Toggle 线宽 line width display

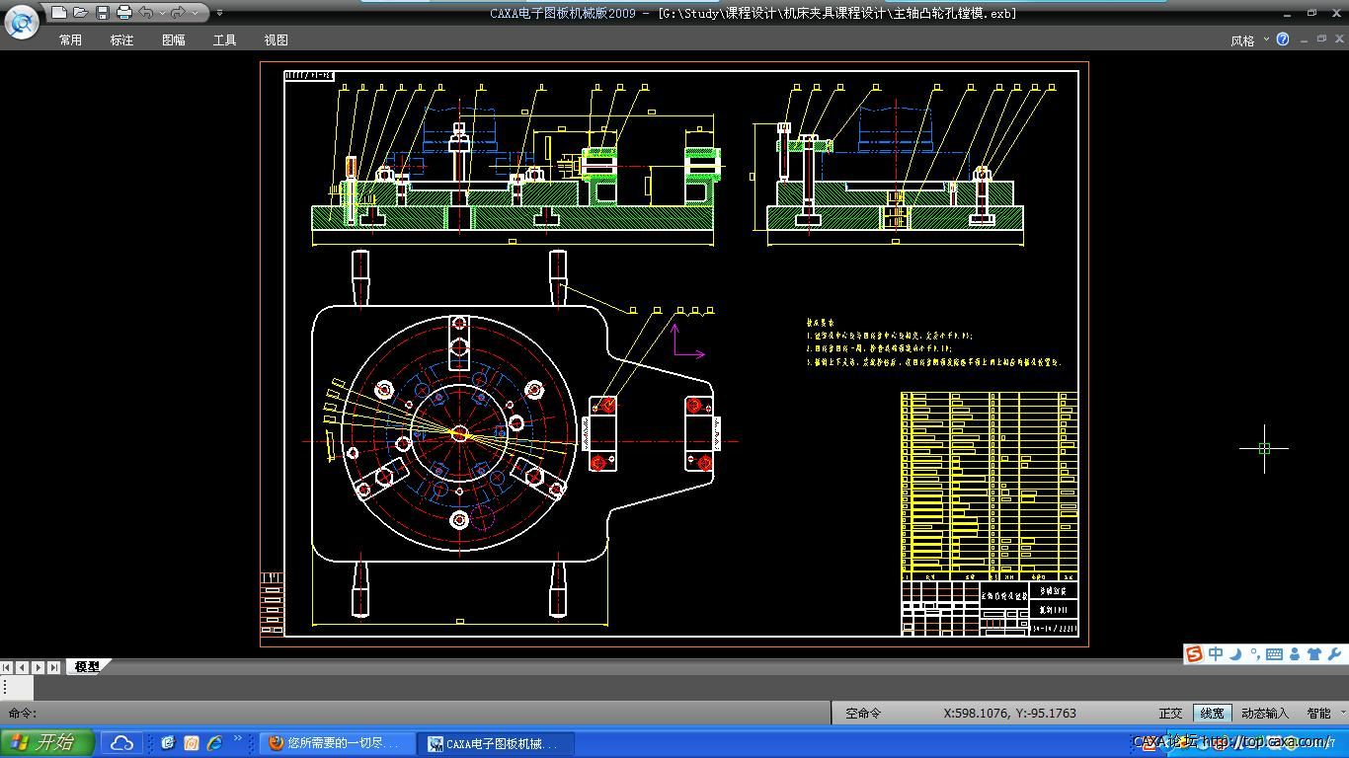(x=1212, y=713)
